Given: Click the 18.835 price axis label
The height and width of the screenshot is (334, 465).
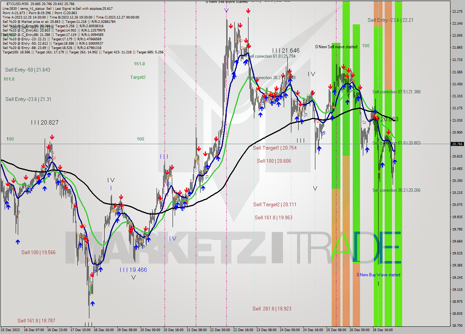Looking at the screenshot, I should coord(457,314).
